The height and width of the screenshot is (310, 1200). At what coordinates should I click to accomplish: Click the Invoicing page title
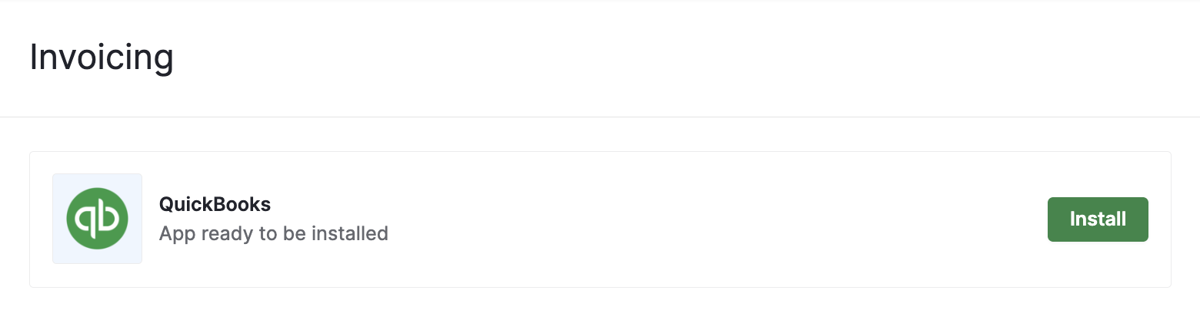point(102,58)
